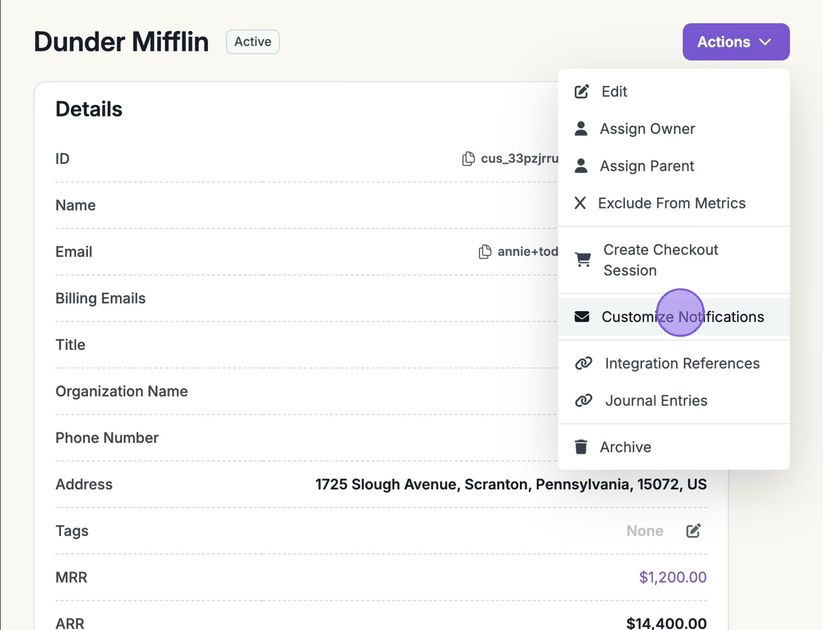
Task: Choose Assign Parent in the menu
Action: (x=674, y=166)
